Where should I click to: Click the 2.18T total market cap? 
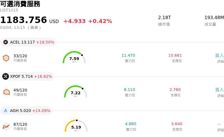tap(164, 18)
